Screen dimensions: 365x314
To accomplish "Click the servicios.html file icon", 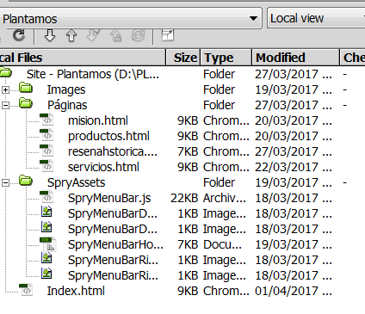I will 46,166.
